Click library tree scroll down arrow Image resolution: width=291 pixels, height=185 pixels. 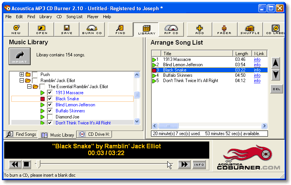[137, 121]
